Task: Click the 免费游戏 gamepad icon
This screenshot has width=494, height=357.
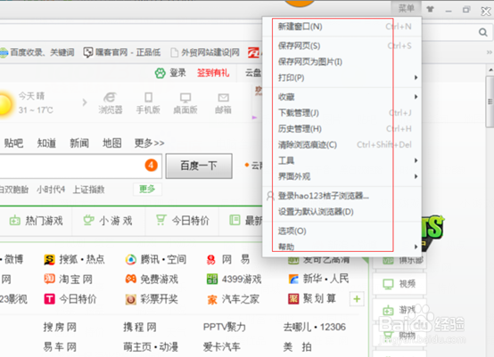Action: (131, 279)
